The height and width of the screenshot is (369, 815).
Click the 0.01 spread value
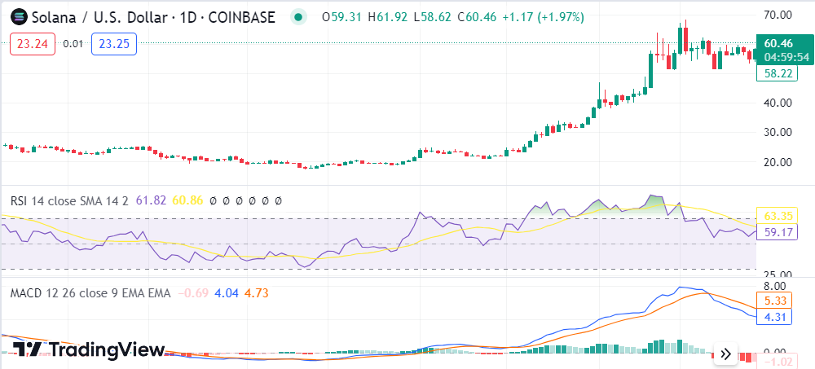tap(73, 44)
